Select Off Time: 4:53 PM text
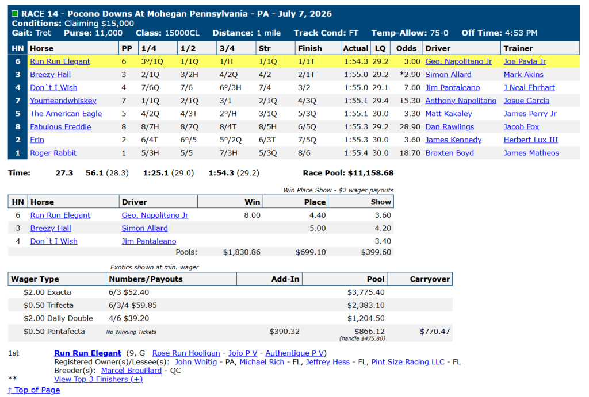Image resolution: width=589 pixels, height=397 pixels. [x=499, y=33]
